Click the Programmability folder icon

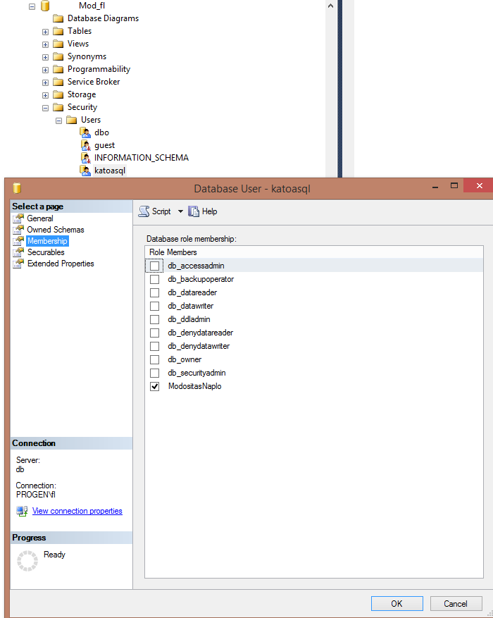tap(58, 69)
